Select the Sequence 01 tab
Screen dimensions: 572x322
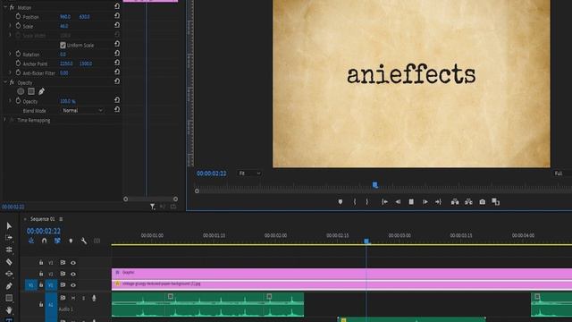(x=42, y=219)
